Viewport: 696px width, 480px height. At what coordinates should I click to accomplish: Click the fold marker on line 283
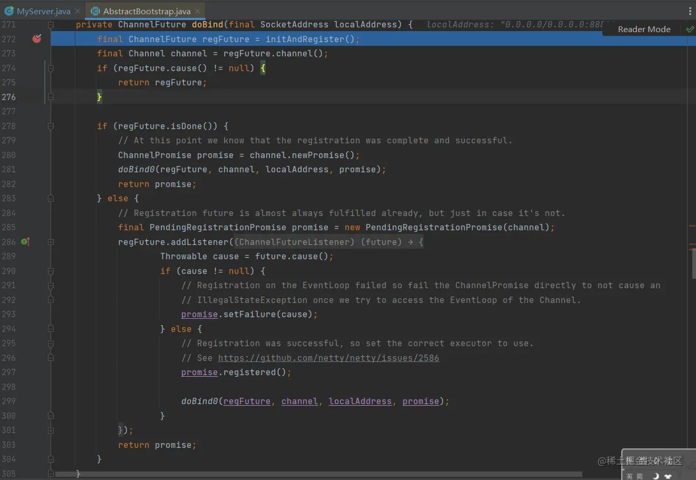point(51,199)
